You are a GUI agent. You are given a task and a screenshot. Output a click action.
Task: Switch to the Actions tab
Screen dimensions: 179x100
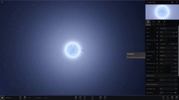tap(164, 22)
